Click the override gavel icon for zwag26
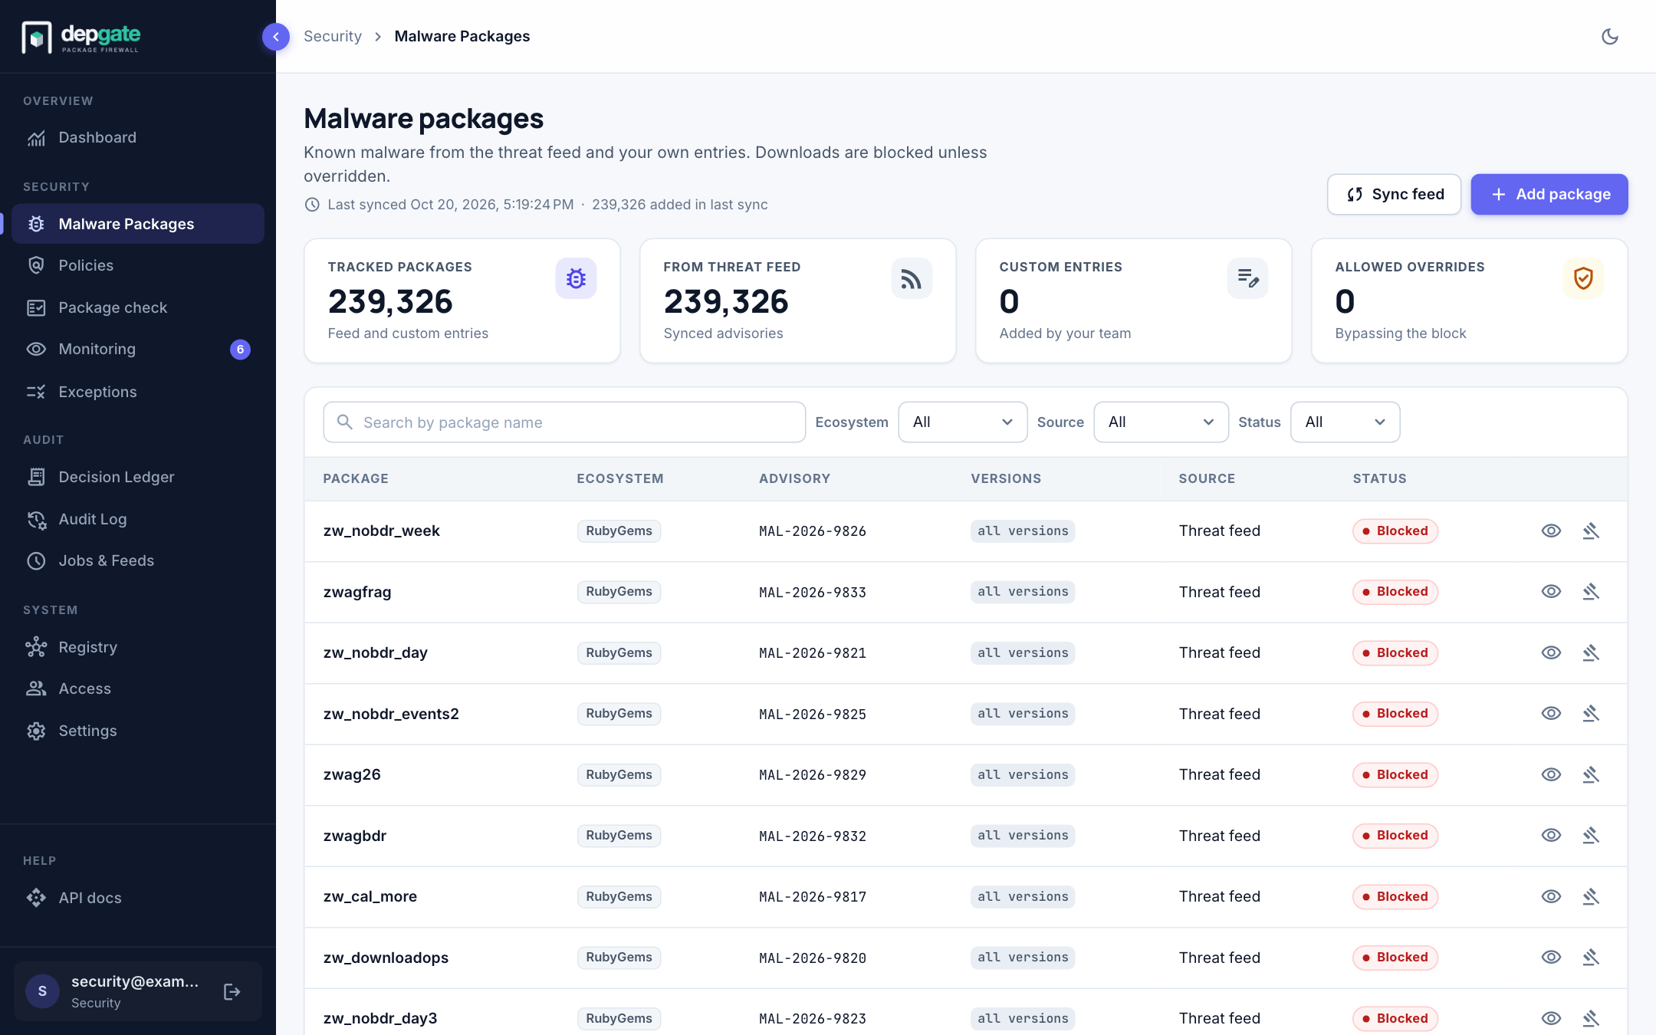This screenshot has width=1656, height=1035. (1591, 774)
